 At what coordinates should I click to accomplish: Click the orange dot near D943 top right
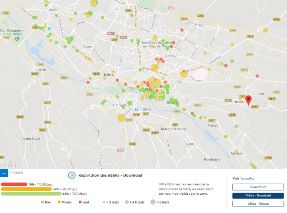click(265, 30)
